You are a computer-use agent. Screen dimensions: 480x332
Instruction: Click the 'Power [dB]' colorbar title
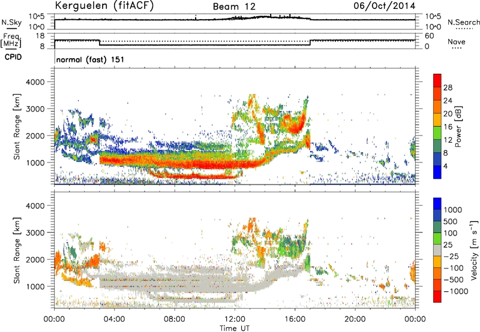point(458,126)
